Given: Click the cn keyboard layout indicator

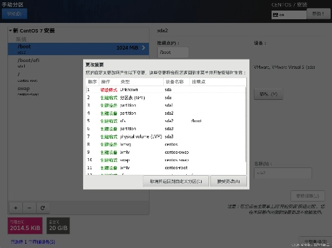Looking at the screenshot, I should tap(289, 15).
